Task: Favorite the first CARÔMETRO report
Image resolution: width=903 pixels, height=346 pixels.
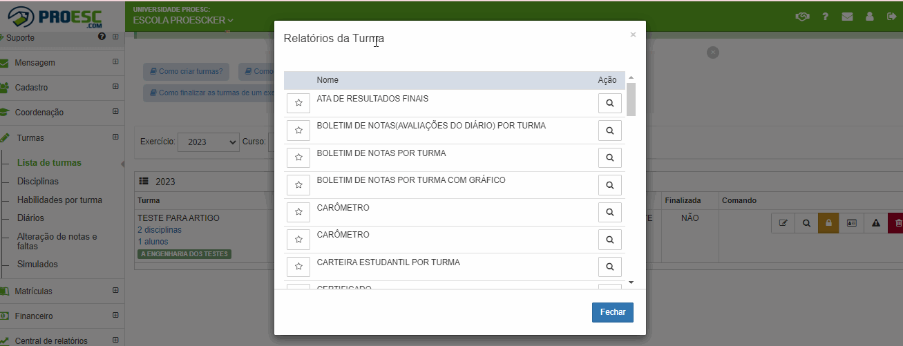Action: [x=298, y=212]
